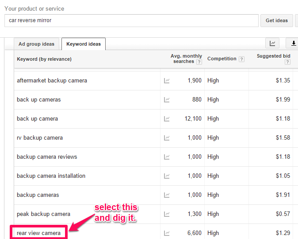Click help icon under Suggested bid header
The height and width of the screenshot is (239, 298).
(287, 62)
